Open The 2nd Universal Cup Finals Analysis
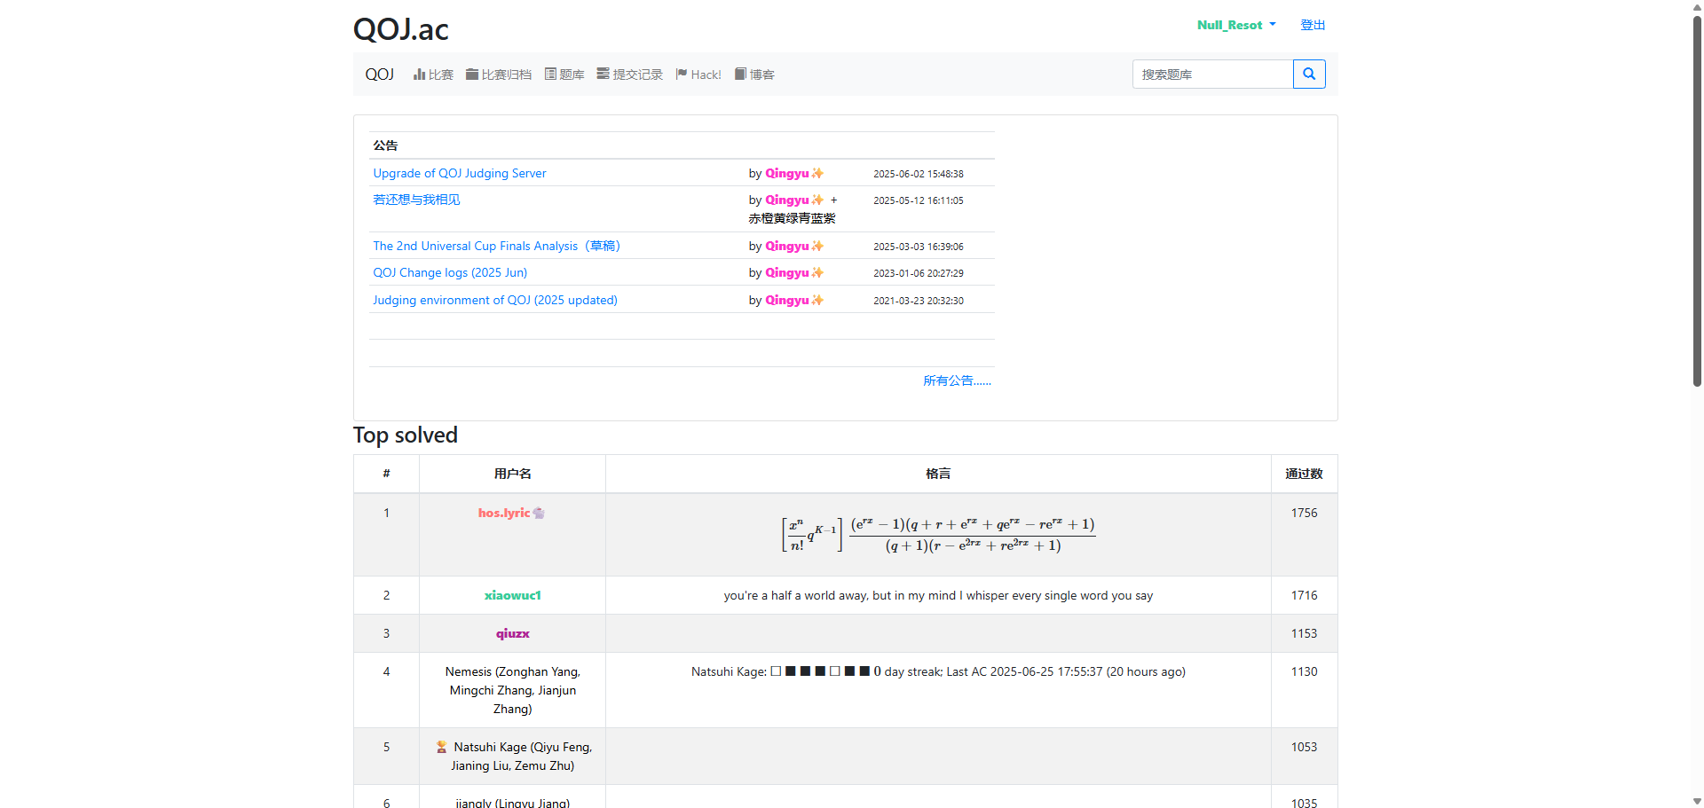The image size is (1704, 808). (496, 246)
